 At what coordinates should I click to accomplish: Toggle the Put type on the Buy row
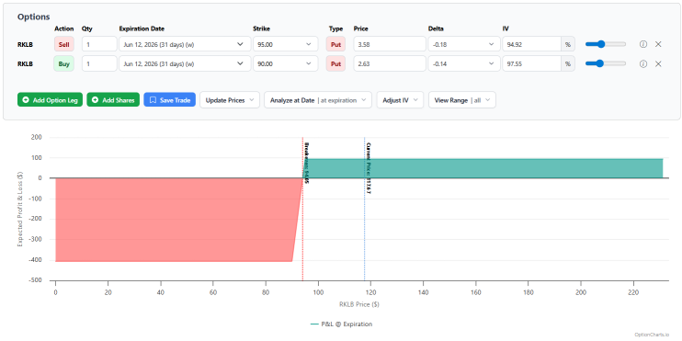[x=335, y=63]
